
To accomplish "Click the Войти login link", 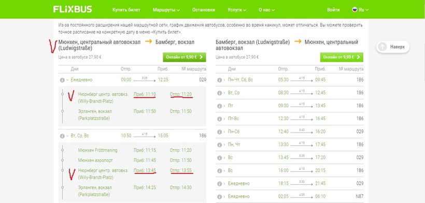I will pos(333,10).
